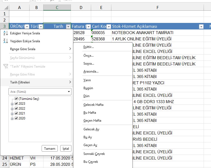The image size is (211, 168).
Task: Toggle the (Tümünü Seç) checkbox
Action: pyautogui.click(x=16, y=99)
